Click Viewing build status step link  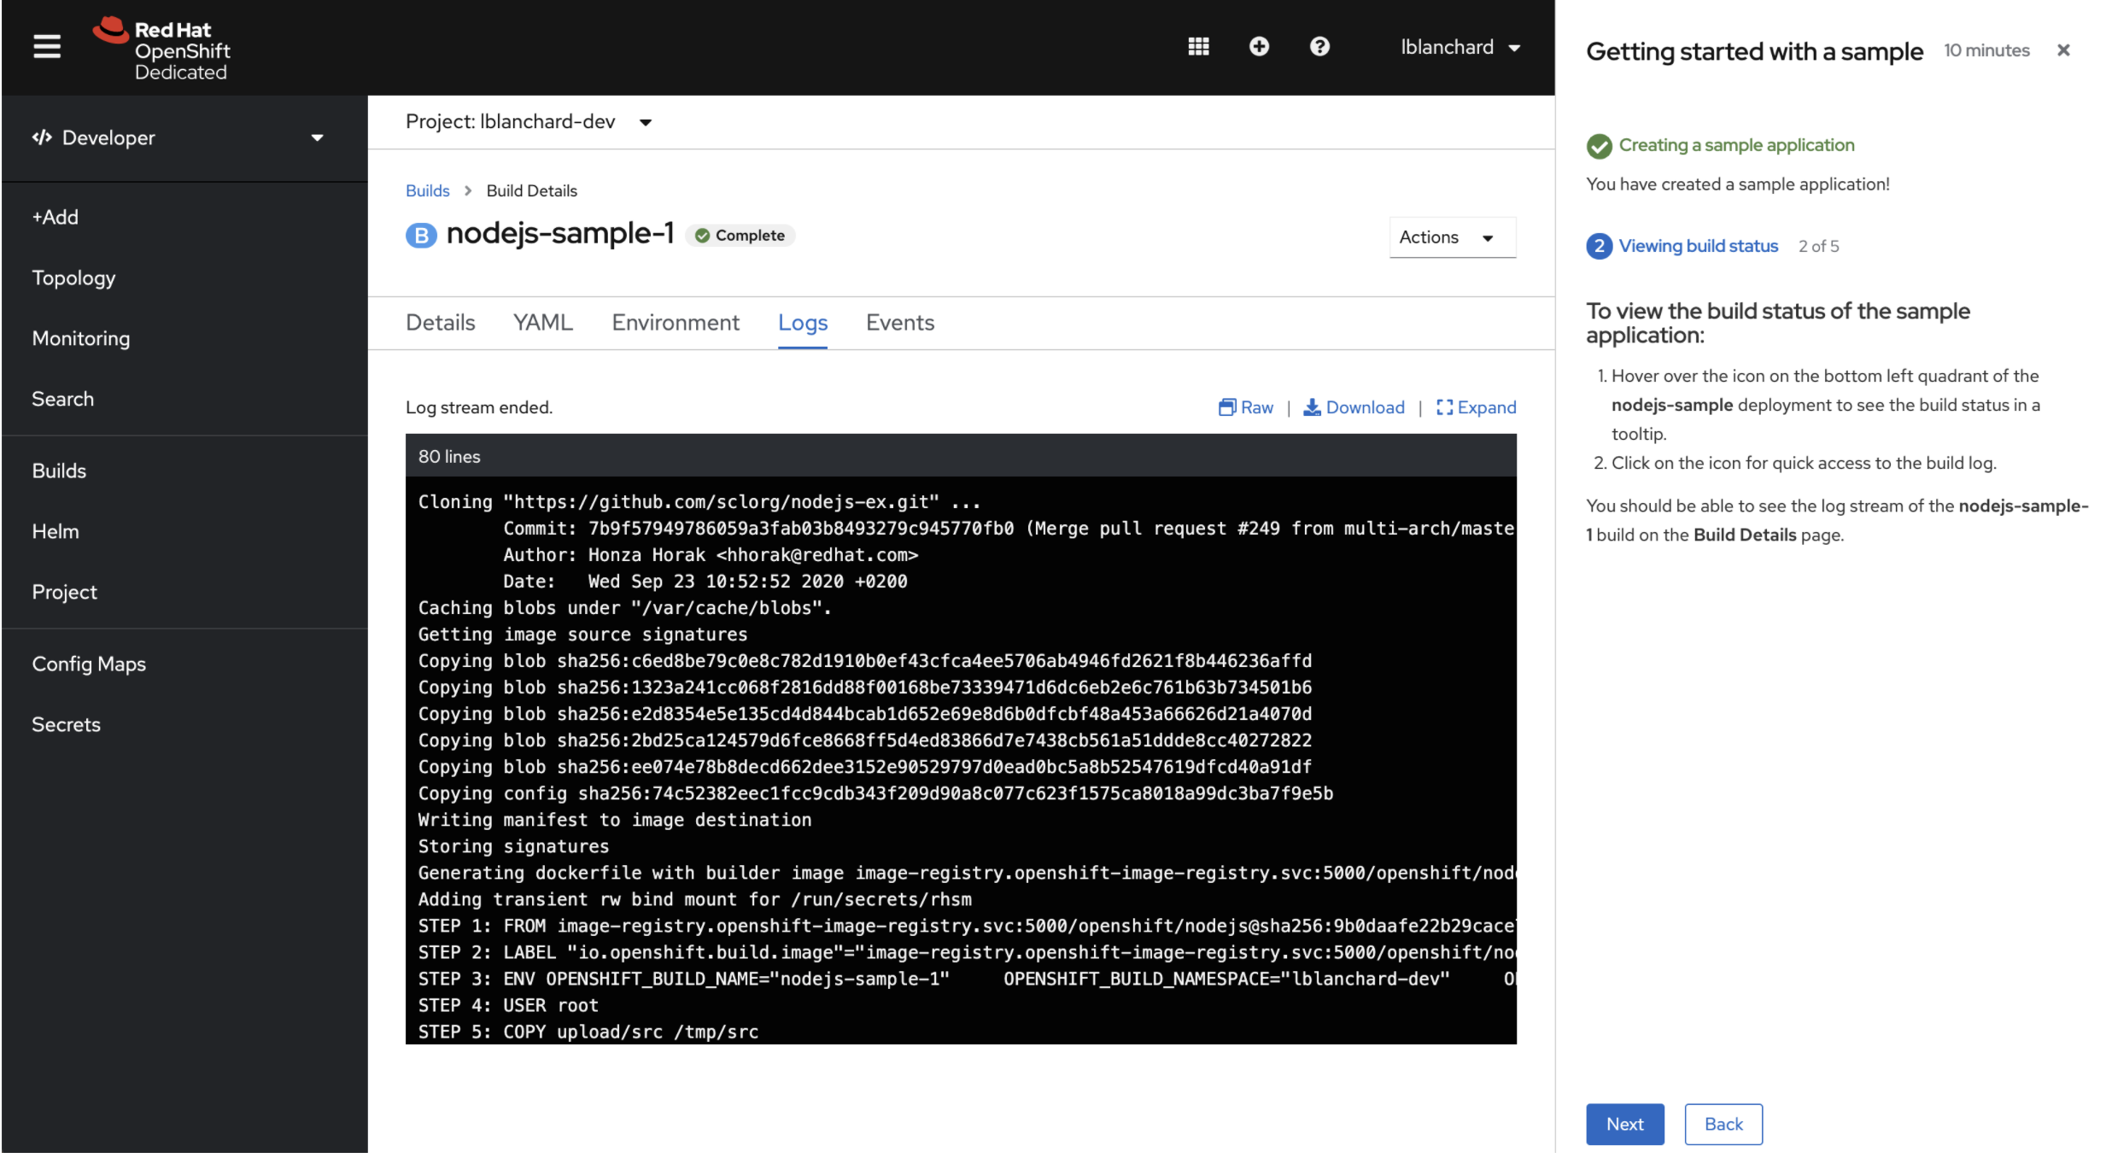(x=1698, y=246)
